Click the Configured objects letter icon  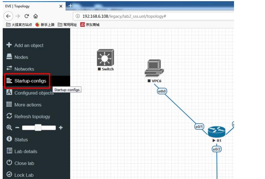tap(9, 92)
